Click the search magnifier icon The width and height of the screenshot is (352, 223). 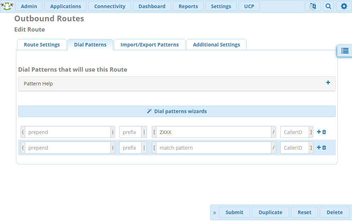pyautogui.click(x=328, y=6)
